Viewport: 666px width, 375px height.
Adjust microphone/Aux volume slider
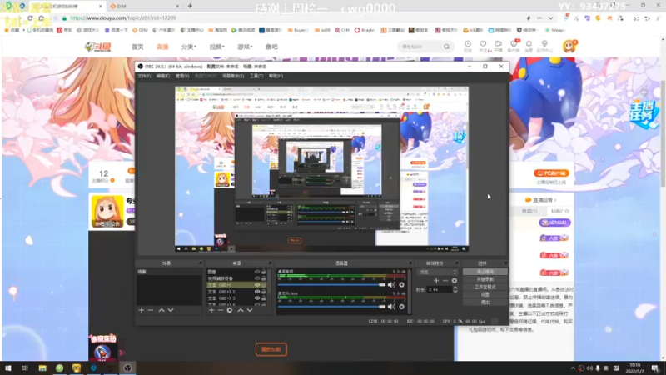(x=331, y=307)
